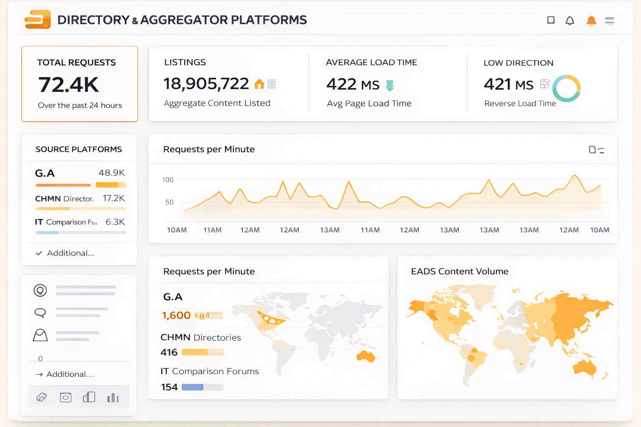This screenshot has height=427, width=641.
Task: Click the outlined bell notification icon
Action: tap(570, 20)
